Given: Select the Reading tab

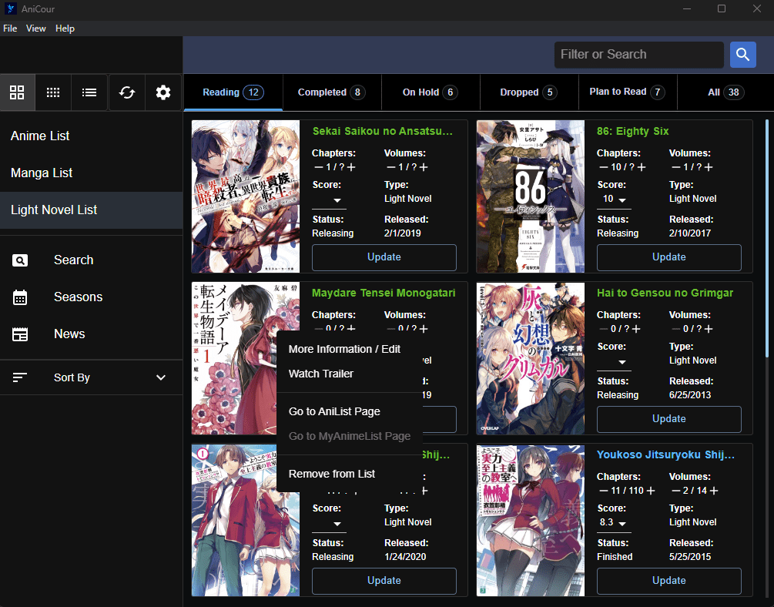Looking at the screenshot, I should click(x=233, y=92).
